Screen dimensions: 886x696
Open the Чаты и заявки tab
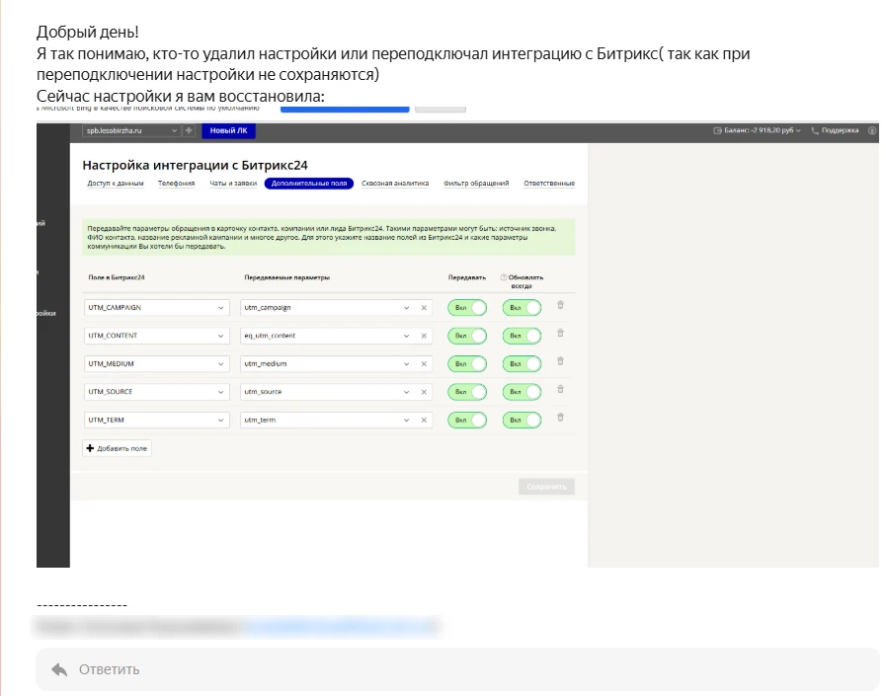click(x=233, y=183)
